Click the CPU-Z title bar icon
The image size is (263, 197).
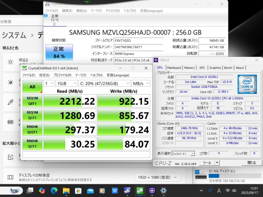156,60
